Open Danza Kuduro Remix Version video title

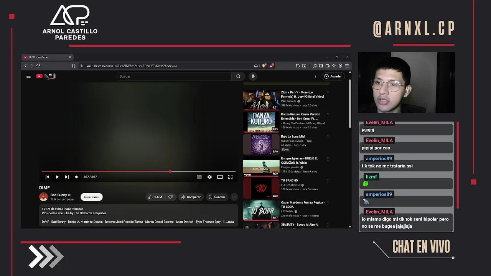pos(301,117)
